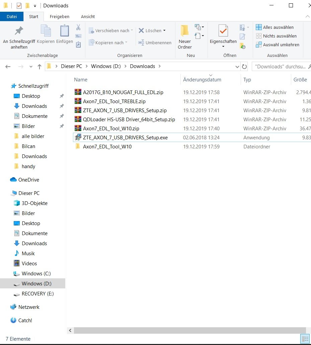Open Musik under Dieser PC

click(28, 254)
